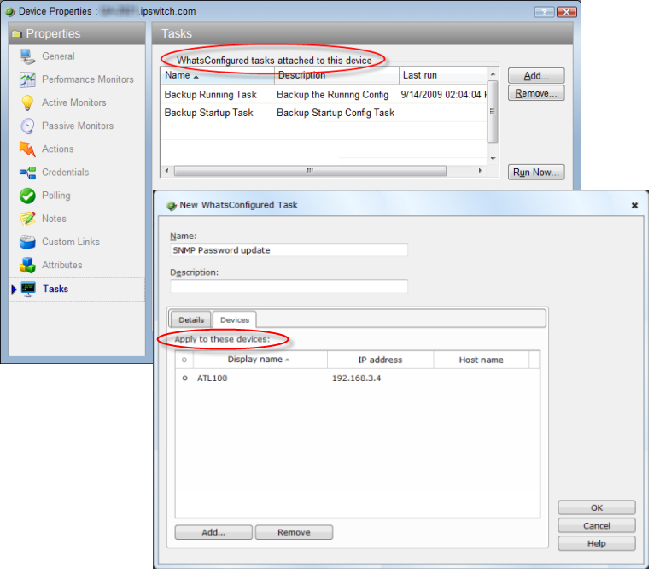Select the Polling green check icon
Screen dimensions: 654x574
27,196
